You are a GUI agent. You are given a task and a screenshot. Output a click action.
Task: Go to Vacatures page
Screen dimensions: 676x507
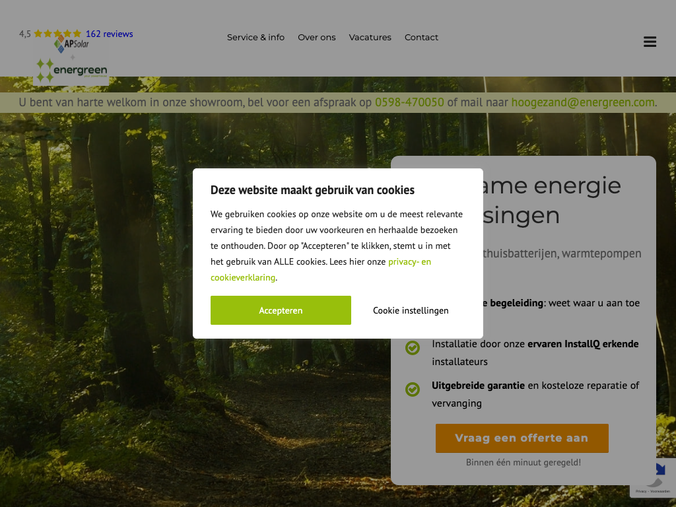coord(370,38)
